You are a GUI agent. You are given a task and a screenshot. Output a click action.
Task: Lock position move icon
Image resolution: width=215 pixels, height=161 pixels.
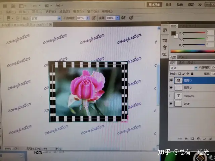point(188,74)
